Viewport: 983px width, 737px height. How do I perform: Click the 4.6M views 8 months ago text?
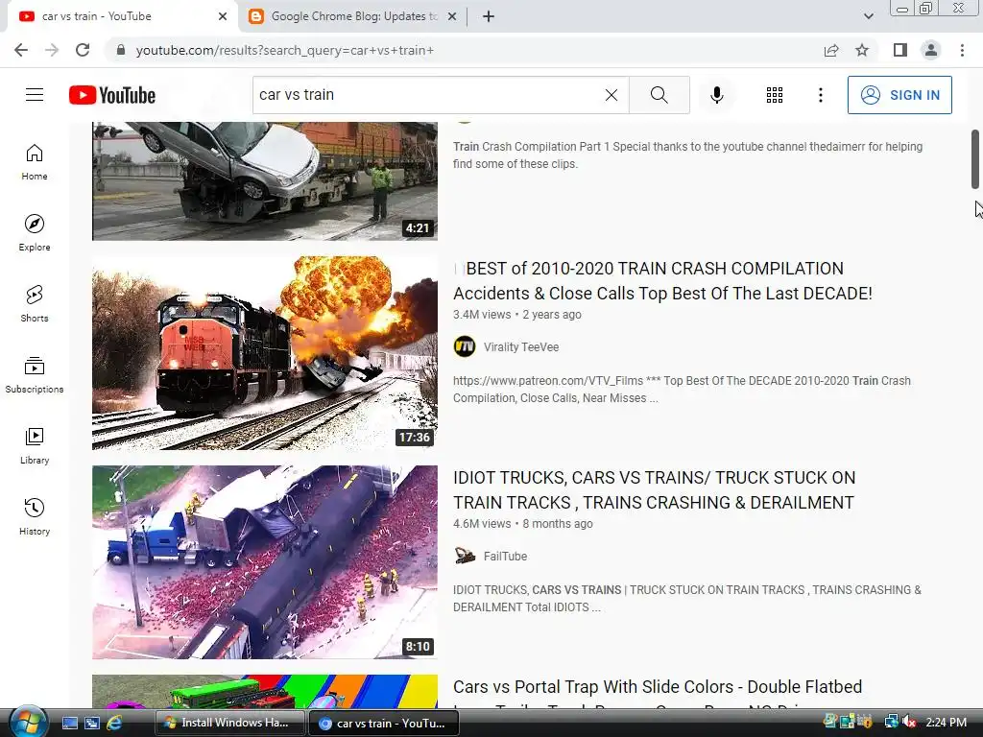pos(523,524)
